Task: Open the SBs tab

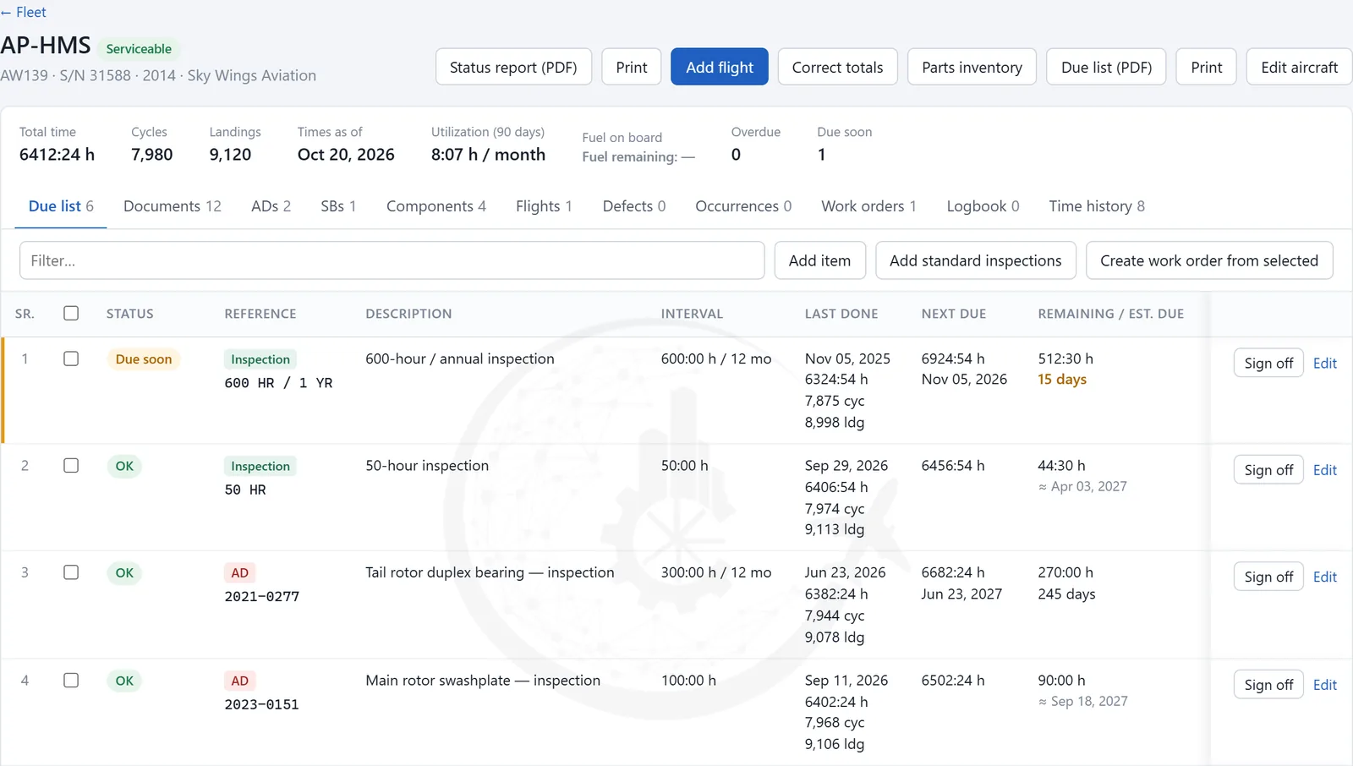Action: 338,206
